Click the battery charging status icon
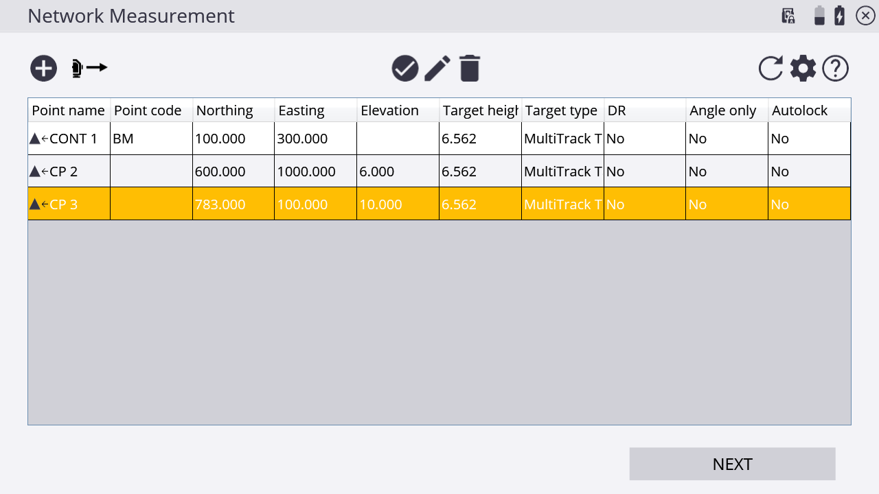The height and width of the screenshot is (494, 879). tap(839, 16)
